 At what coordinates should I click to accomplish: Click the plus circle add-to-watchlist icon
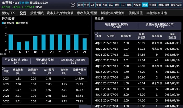tap(73, 5)
